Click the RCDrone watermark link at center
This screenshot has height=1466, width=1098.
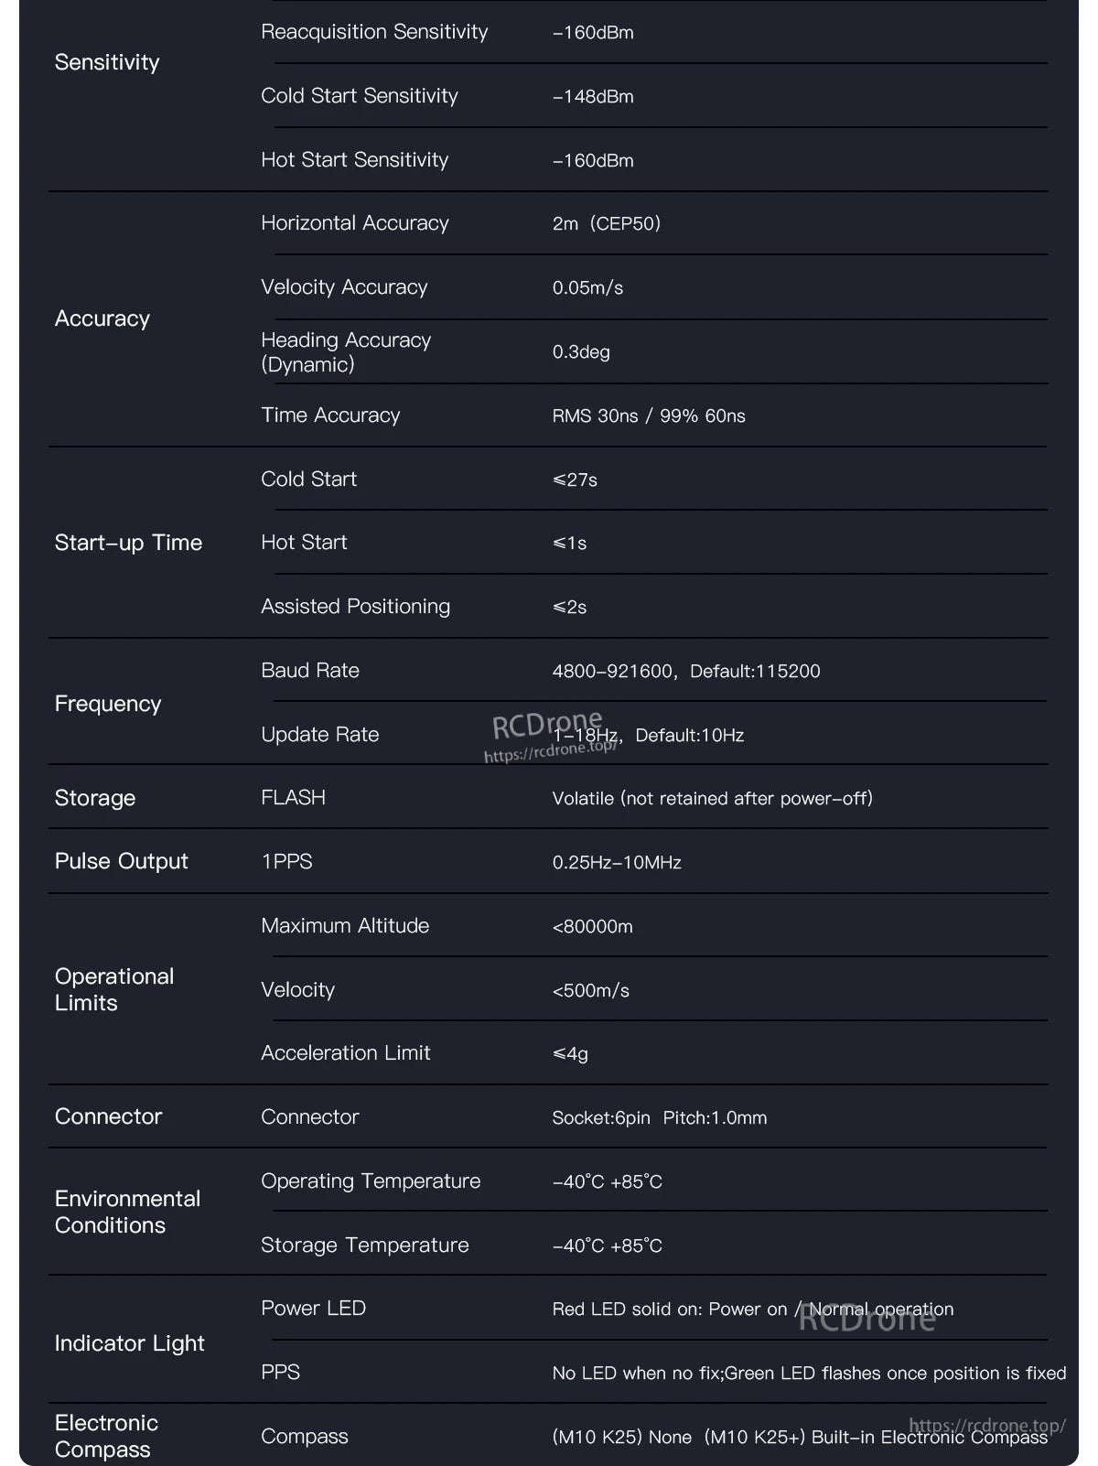[550, 737]
